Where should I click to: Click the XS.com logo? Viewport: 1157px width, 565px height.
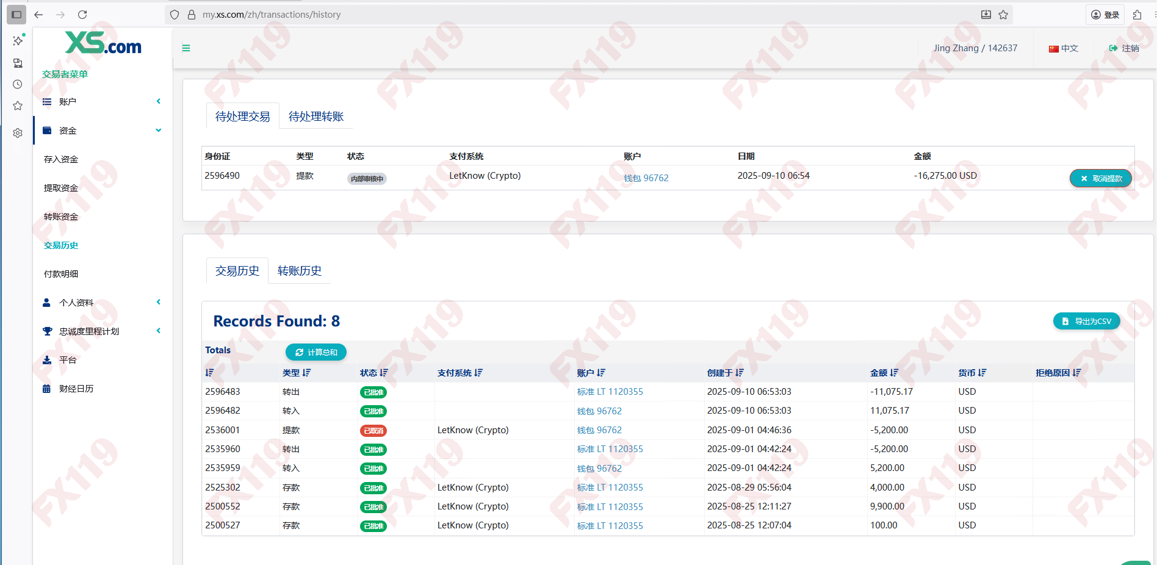click(x=103, y=43)
